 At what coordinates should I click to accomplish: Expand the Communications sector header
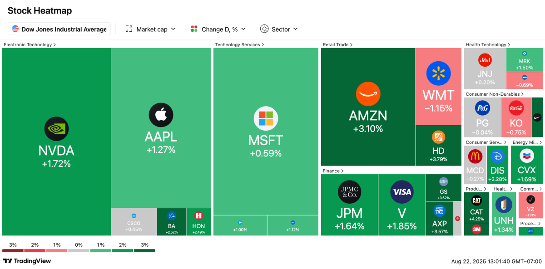tap(530, 189)
